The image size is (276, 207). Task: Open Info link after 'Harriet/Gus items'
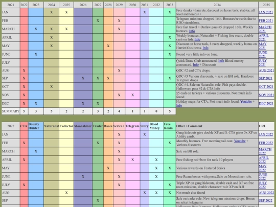[x=205, y=48]
